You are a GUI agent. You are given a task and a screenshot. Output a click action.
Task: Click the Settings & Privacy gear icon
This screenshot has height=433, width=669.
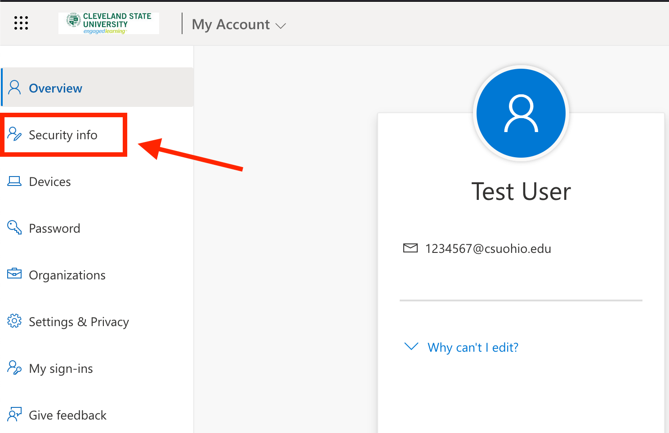click(14, 321)
